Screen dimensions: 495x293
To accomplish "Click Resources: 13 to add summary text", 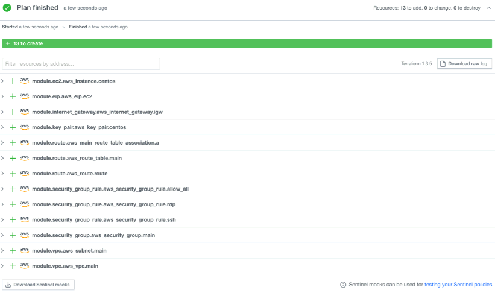I will pos(427,8).
